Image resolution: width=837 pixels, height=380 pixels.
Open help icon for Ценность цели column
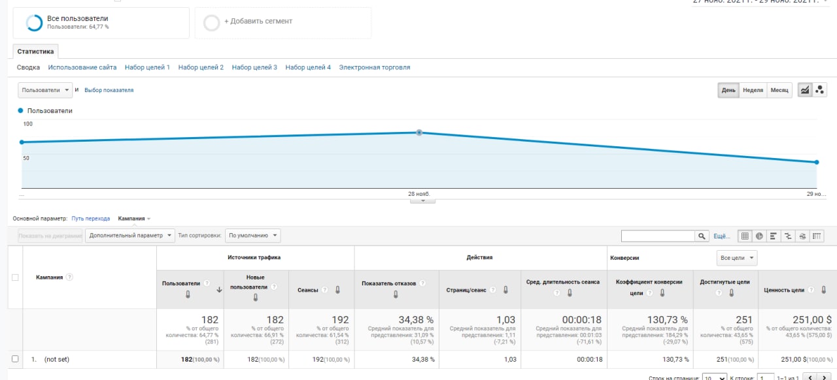coord(811,290)
